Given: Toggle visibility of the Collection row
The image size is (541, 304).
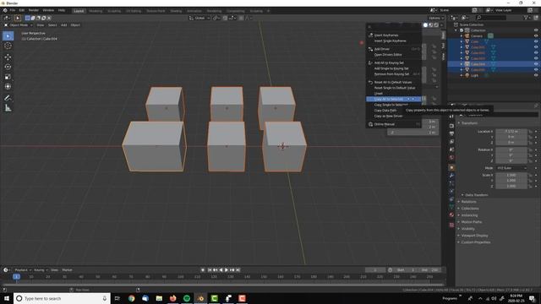Looking at the screenshot, I should click(536, 30).
